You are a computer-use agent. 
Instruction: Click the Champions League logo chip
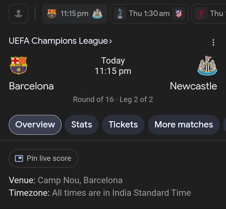(19, 14)
